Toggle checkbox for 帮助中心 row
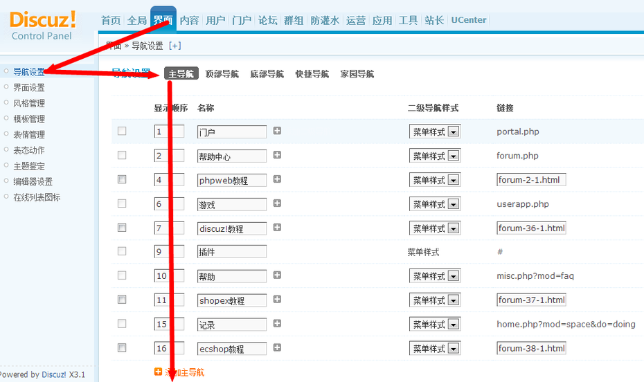644x382 pixels. [x=122, y=155]
